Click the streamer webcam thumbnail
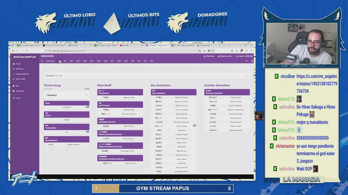 [302, 44]
